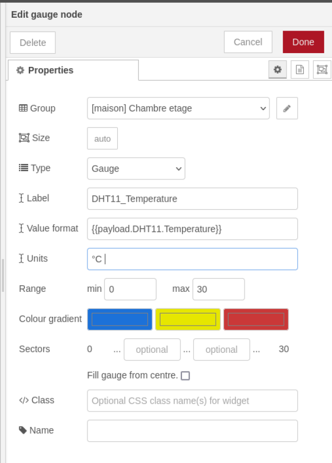Click the Range min input

pos(130,289)
